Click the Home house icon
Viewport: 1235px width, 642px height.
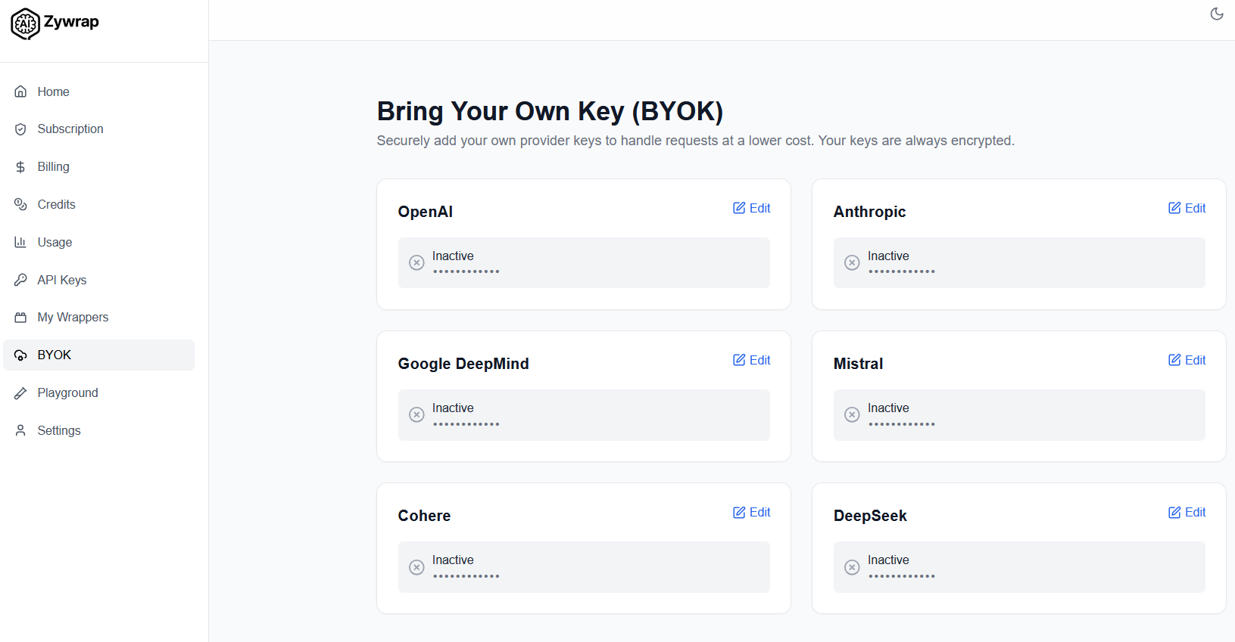click(20, 91)
